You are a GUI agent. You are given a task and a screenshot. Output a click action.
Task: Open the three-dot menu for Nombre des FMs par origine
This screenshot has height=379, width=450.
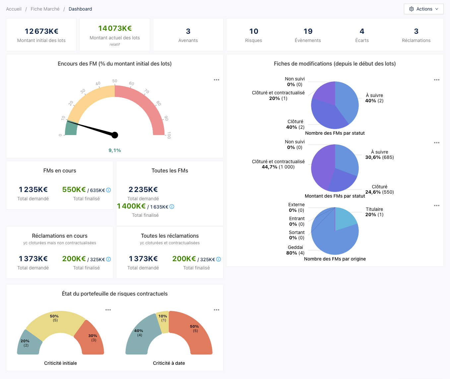tap(437, 206)
